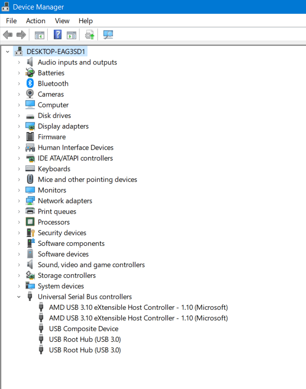Click the Human Interface Devices icon
Viewport: 306px width, 389px height.
point(30,148)
